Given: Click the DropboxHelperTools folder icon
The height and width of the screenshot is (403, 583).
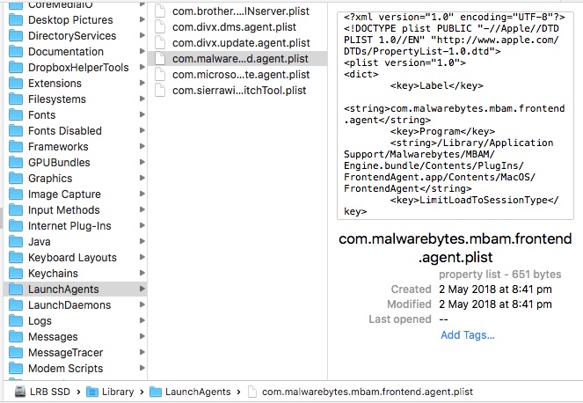Looking at the screenshot, I should [x=16, y=68].
